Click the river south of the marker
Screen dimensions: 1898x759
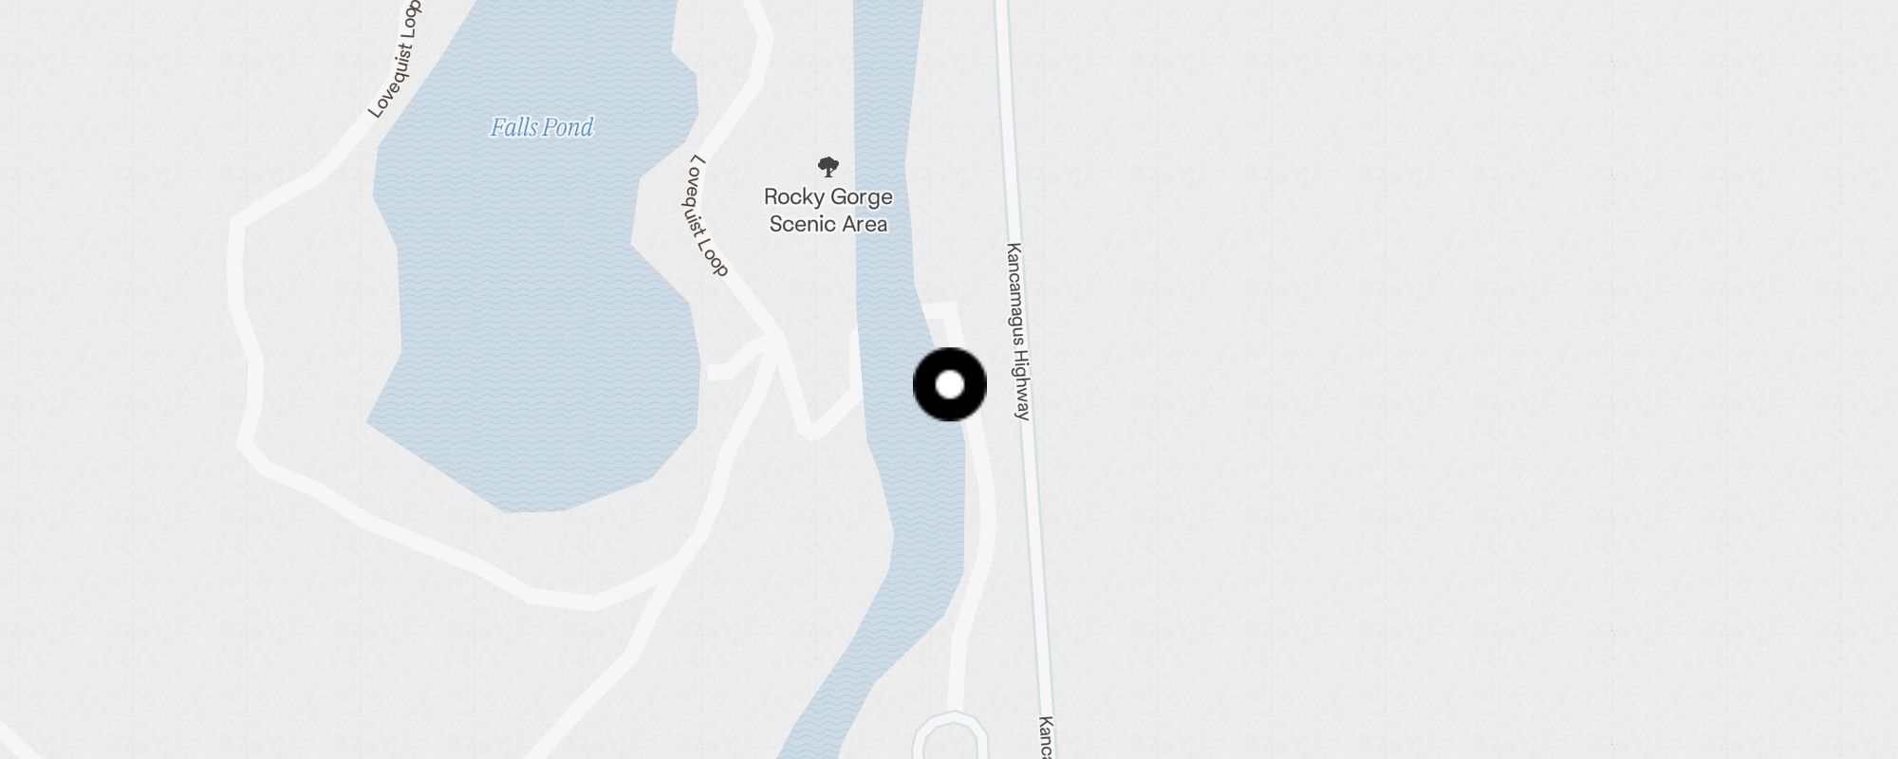point(922,531)
